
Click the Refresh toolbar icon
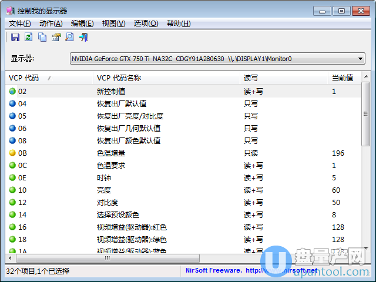pyautogui.click(x=28, y=38)
